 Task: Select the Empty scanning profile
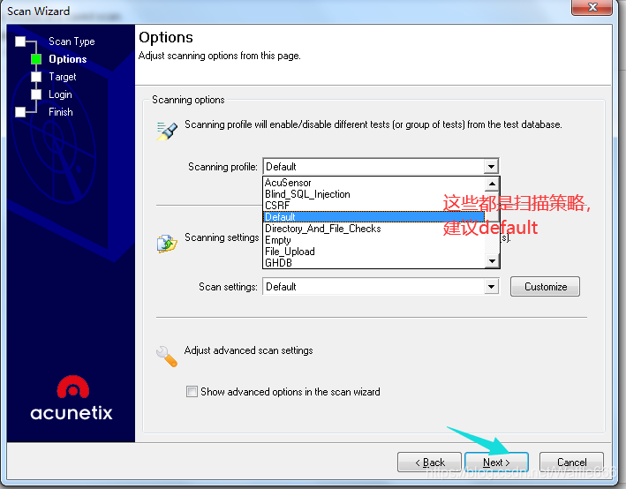click(373, 240)
